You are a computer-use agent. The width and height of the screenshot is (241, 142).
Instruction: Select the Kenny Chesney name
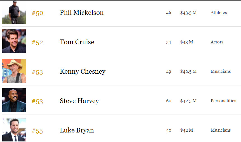(83, 71)
